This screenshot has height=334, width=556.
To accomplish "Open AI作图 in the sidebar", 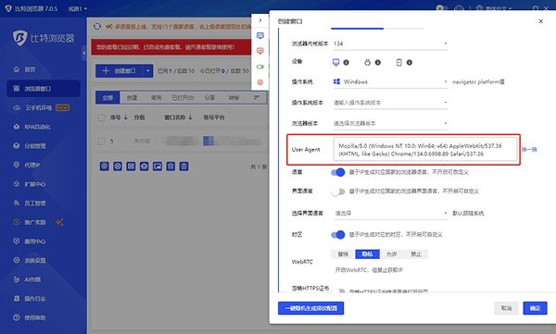I will [x=27, y=279].
